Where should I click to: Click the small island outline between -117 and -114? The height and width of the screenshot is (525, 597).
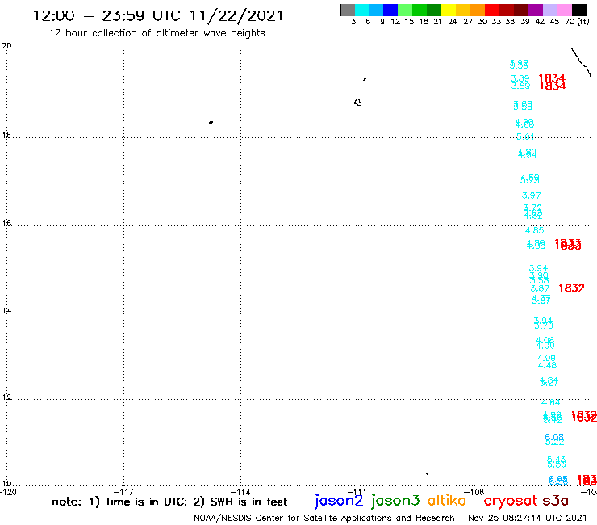click(211, 122)
